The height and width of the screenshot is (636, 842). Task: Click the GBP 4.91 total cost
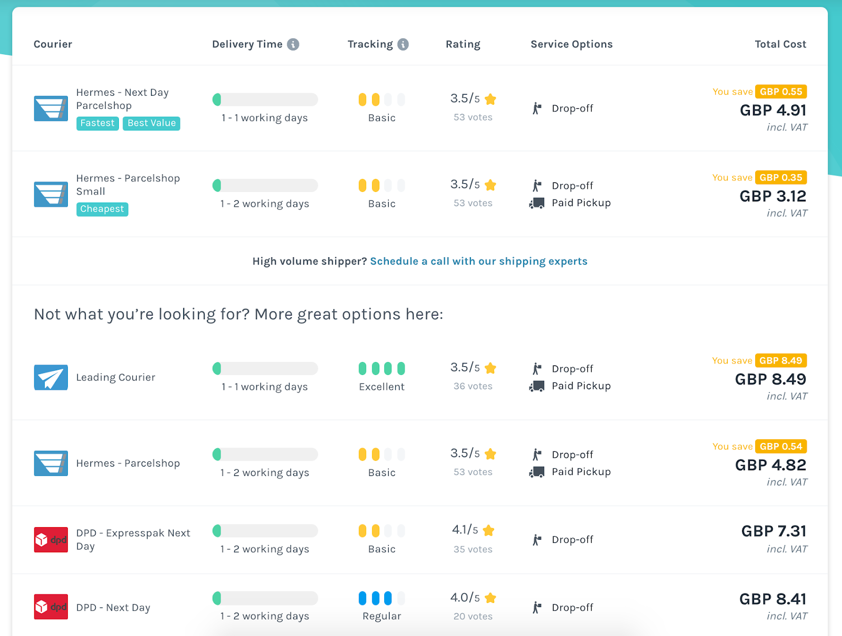tap(773, 110)
